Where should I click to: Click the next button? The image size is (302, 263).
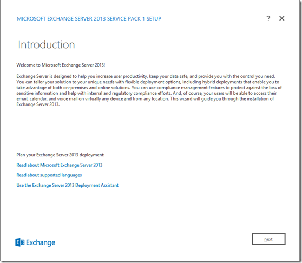pyautogui.click(x=268, y=239)
